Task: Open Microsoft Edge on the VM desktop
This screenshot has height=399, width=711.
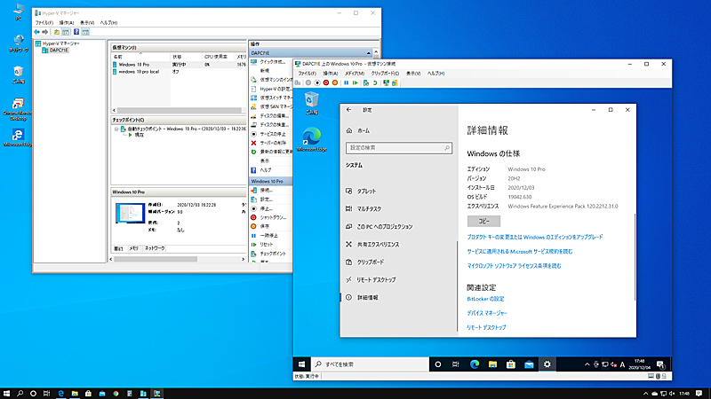Action: click(x=312, y=139)
